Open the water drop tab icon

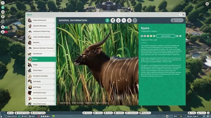click(x=118, y=21)
